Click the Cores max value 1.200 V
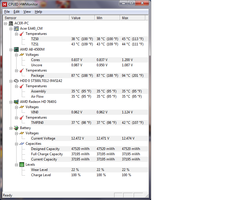 point(127,60)
